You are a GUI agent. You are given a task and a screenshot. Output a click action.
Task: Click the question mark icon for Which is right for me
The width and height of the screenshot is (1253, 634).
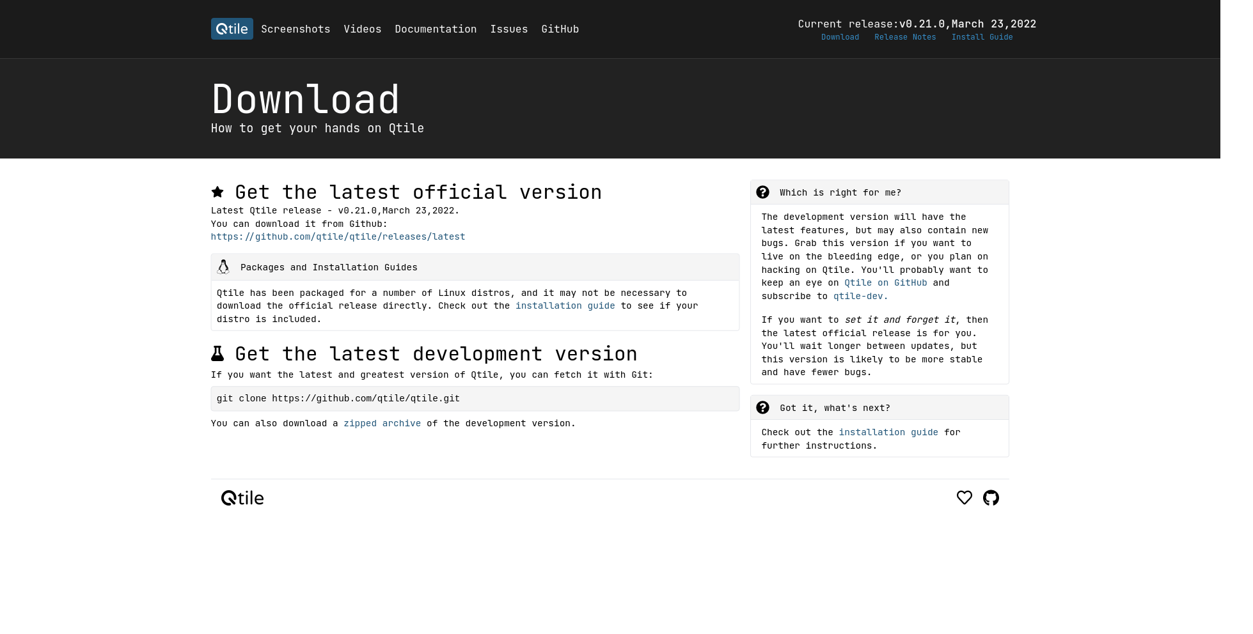763,192
